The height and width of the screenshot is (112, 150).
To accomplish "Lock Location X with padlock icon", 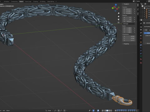I will point(134,9).
